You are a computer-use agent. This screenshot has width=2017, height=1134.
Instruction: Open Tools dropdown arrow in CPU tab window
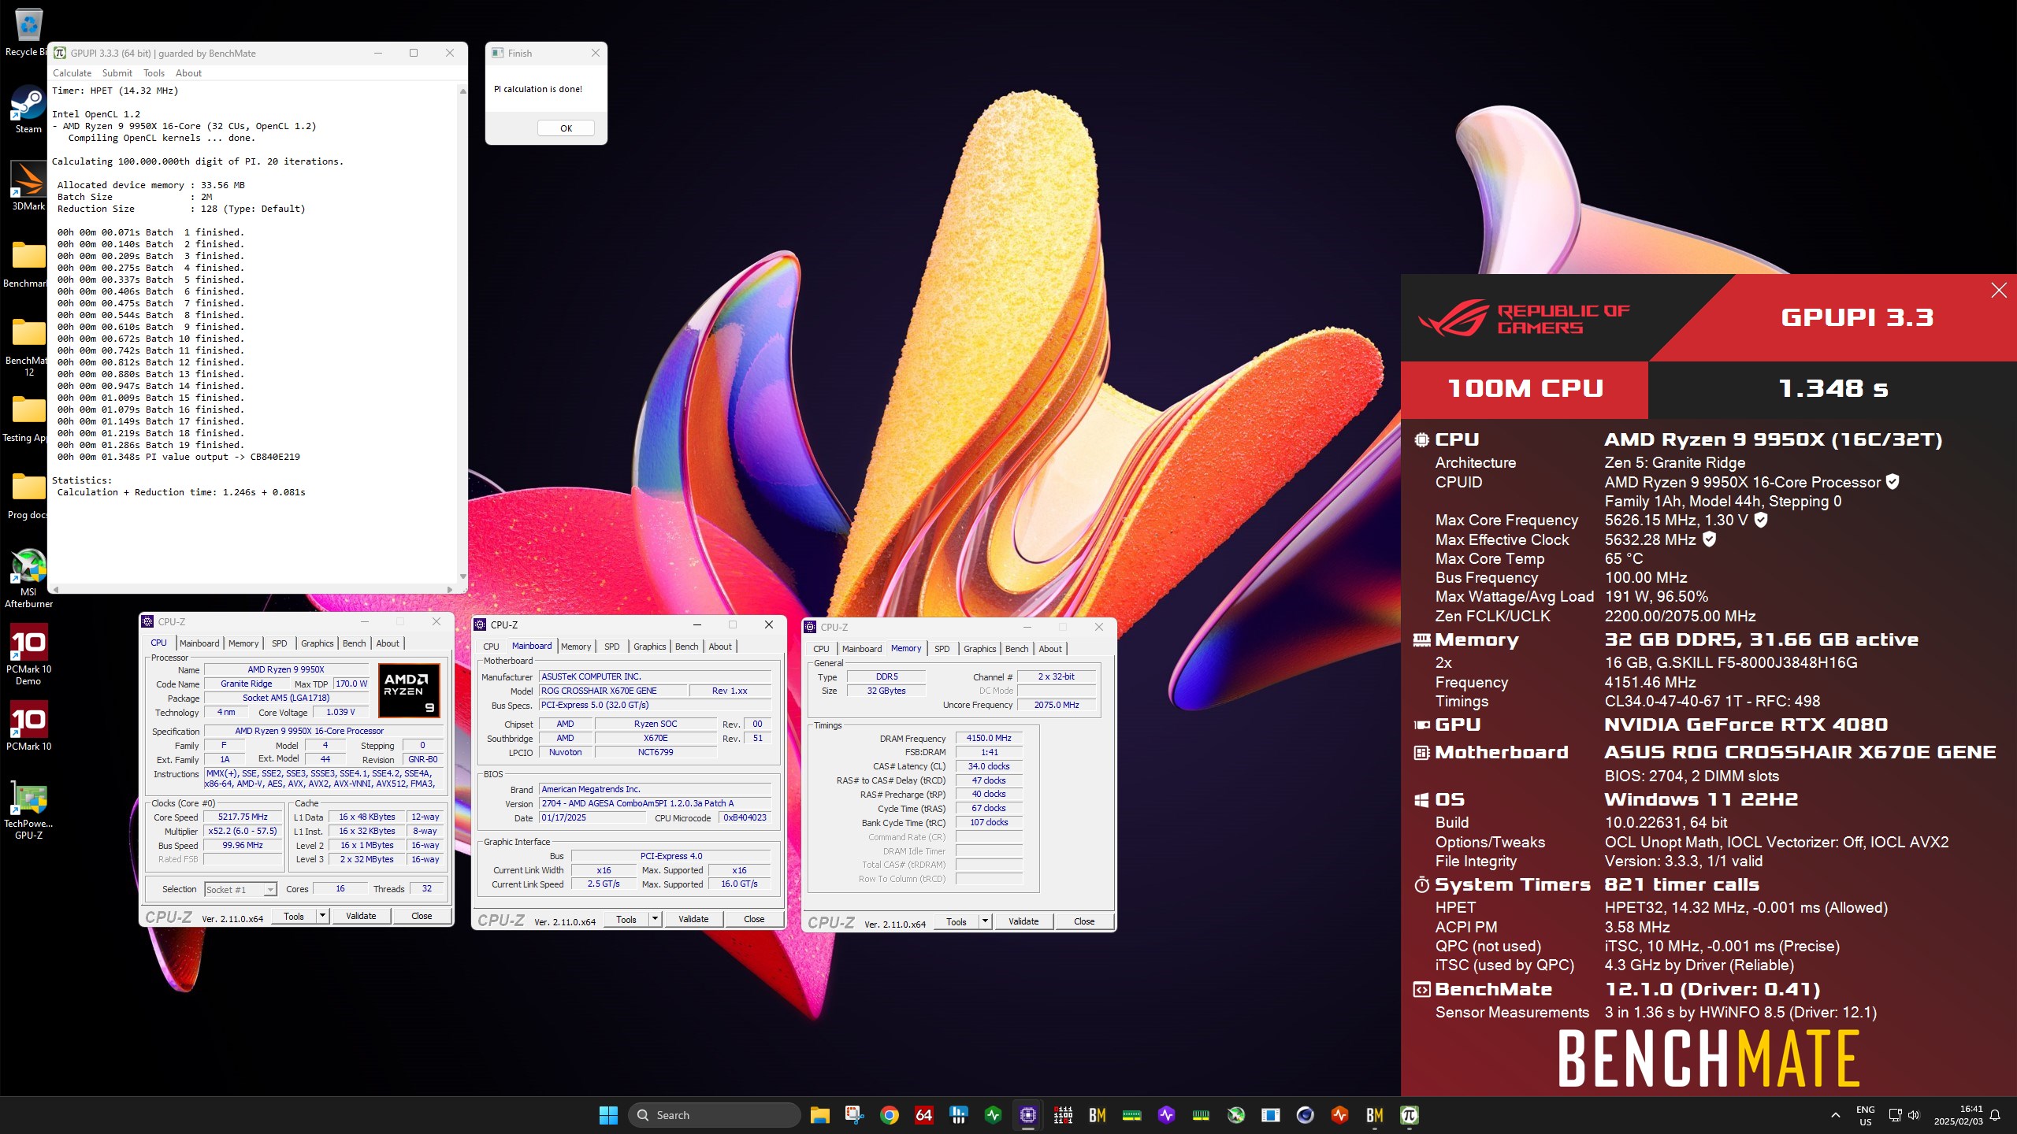(322, 916)
